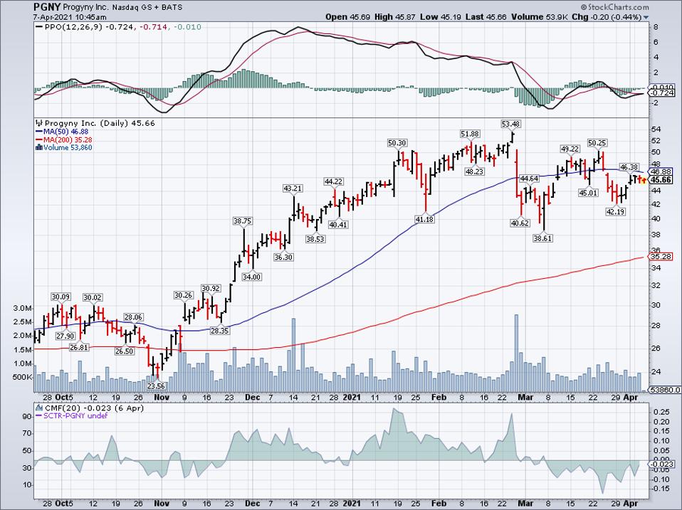682x510 pixels.
Task: Click the 53860.0 volume axis tag
Action: tap(665, 390)
